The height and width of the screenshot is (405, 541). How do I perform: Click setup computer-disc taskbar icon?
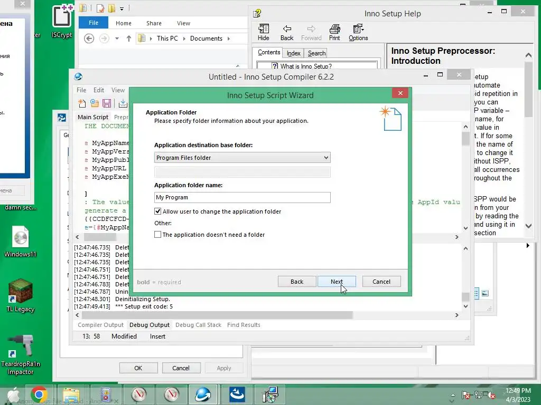coord(270,394)
